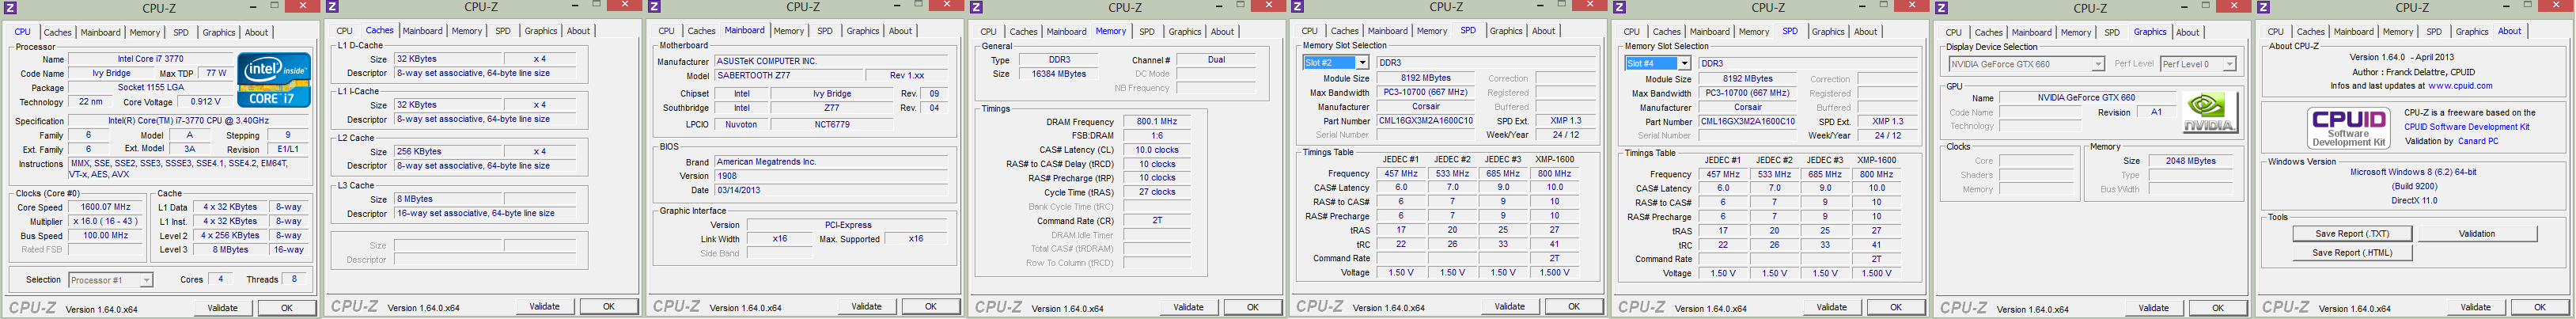The height and width of the screenshot is (319, 2576).
Task: Click OK in the Slot #2 SPD window
Action: [1574, 307]
